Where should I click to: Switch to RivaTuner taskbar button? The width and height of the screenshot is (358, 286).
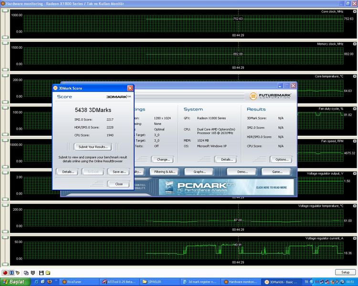pyautogui.click(x=79, y=282)
